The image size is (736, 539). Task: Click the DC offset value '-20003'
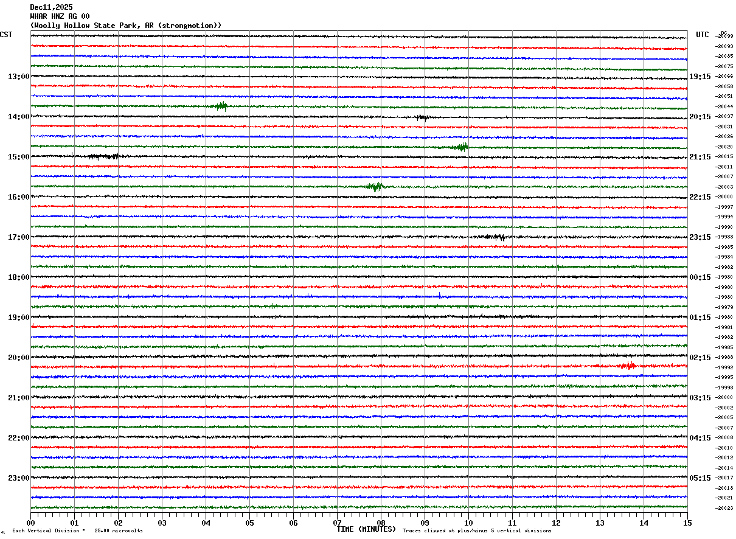click(x=724, y=187)
